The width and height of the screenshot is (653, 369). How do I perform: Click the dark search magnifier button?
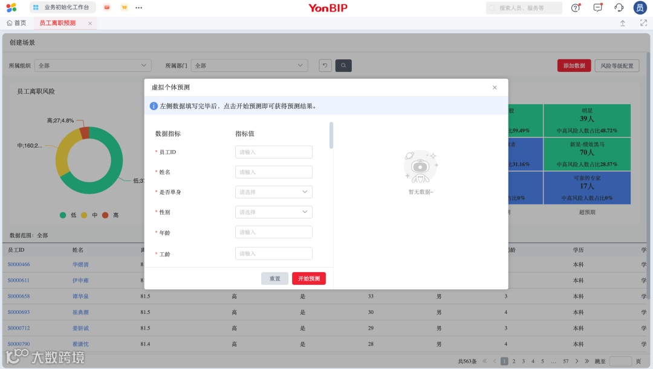[x=343, y=65]
